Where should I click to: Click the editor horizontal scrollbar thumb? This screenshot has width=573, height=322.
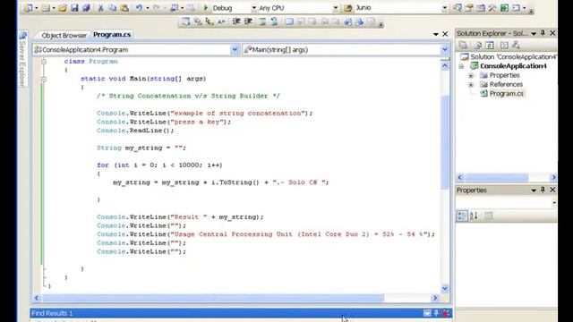[213, 298]
